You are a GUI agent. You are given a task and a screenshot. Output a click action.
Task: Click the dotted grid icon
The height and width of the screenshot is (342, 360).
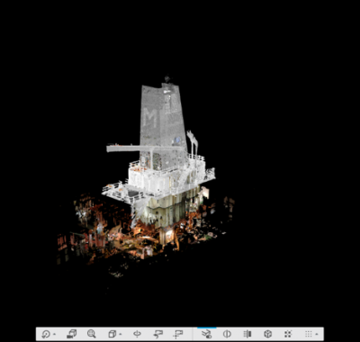(309, 334)
